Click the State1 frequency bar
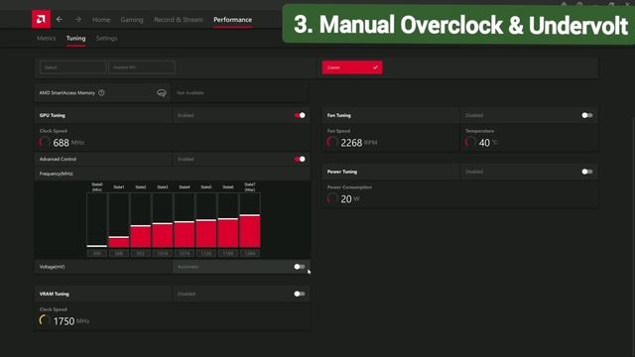 coord(119,220)
